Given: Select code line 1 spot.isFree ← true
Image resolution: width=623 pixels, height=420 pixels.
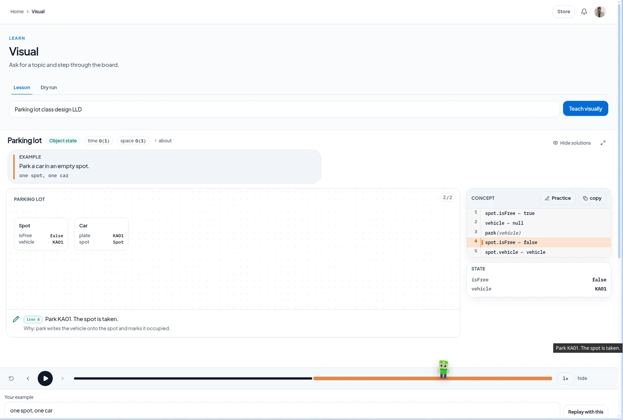Looking at the screenshot, I should pos(539,213).
